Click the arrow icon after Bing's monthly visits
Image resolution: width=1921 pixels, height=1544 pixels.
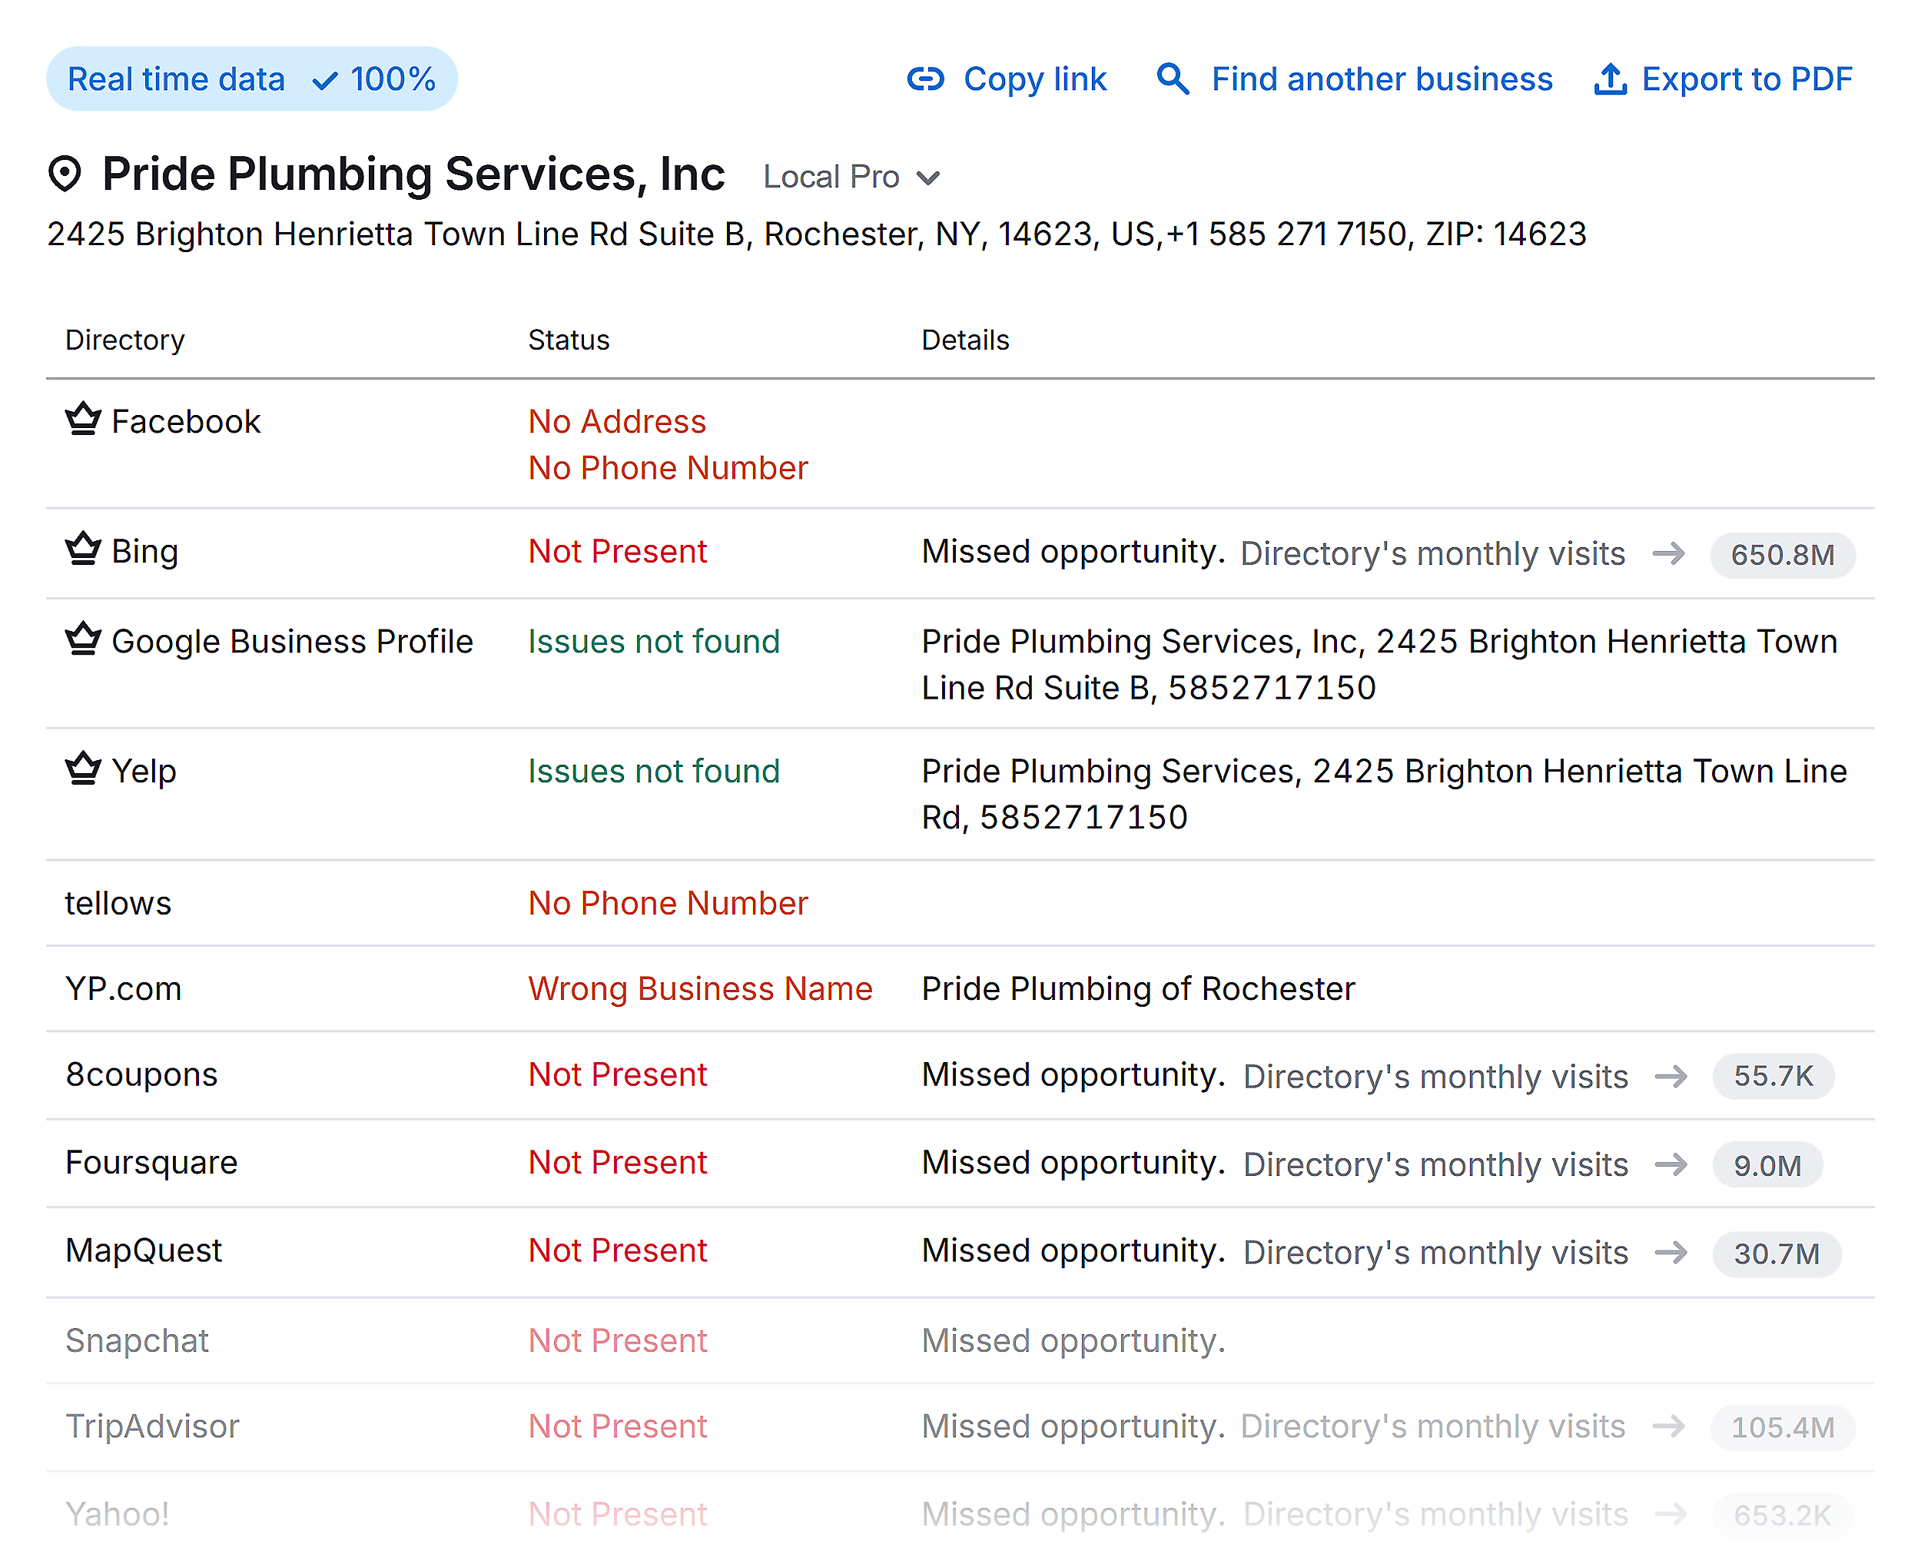pos(1671,553)
